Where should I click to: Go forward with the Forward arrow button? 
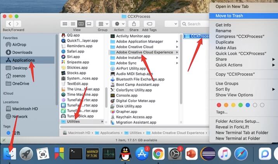click(17, 24)
